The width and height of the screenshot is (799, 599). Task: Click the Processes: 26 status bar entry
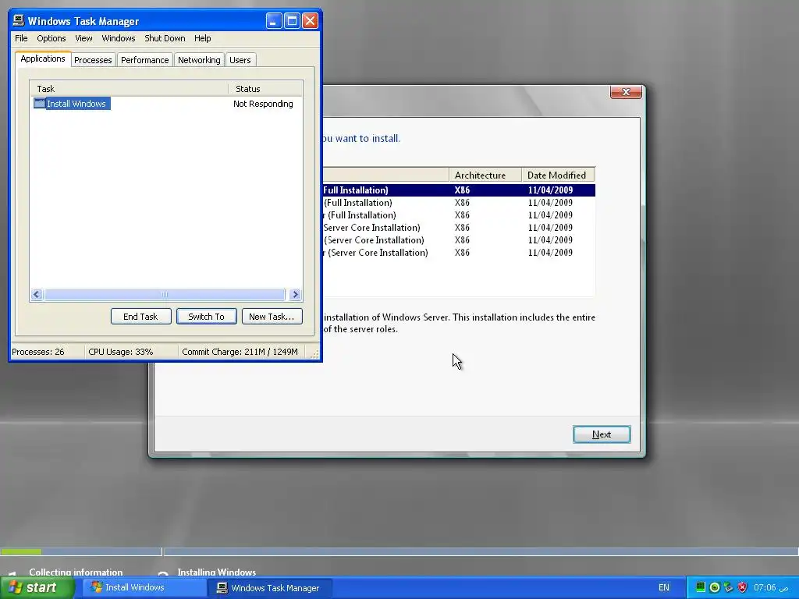(48, 352)
